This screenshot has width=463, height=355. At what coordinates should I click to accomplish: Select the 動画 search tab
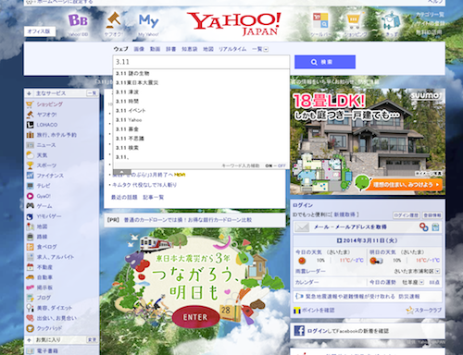[x=155, y=49]
